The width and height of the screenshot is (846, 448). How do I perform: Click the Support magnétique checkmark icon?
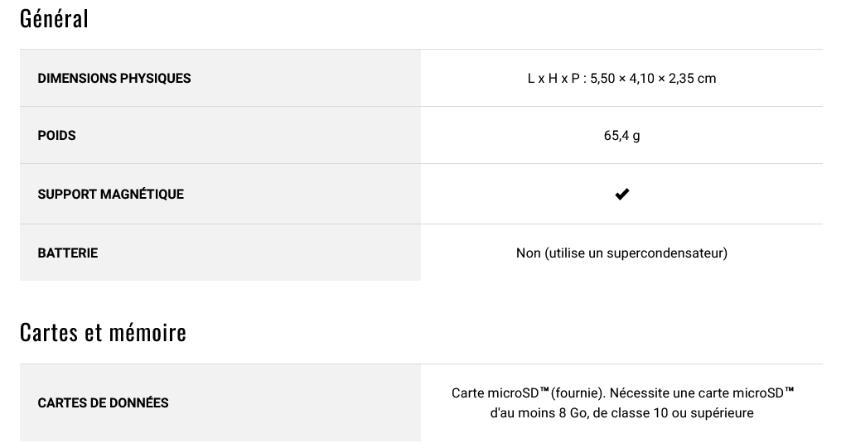point(621,194)
